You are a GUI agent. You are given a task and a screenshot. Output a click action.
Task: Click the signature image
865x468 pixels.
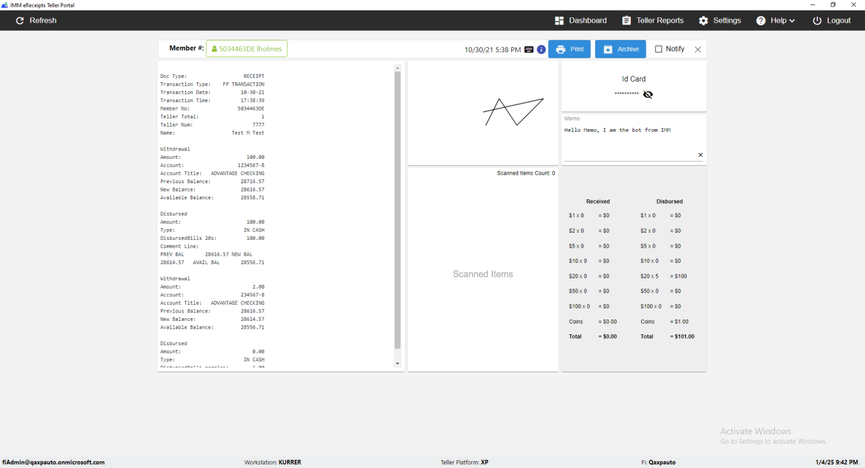pyautogui.click(x=514, y=112)
